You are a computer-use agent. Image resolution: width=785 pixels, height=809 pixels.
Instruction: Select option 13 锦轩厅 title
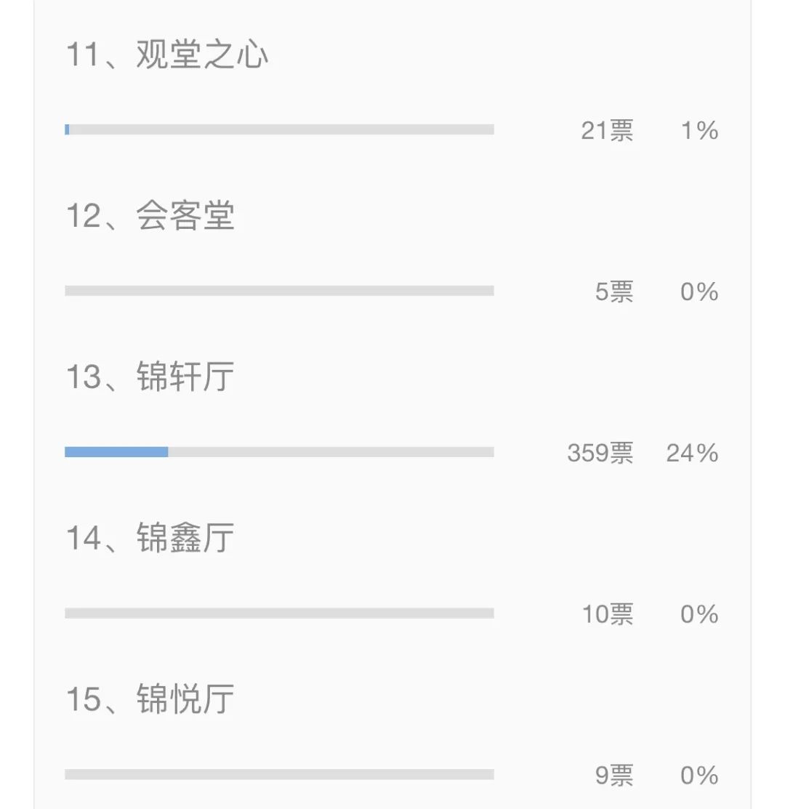tap(150, 377)
